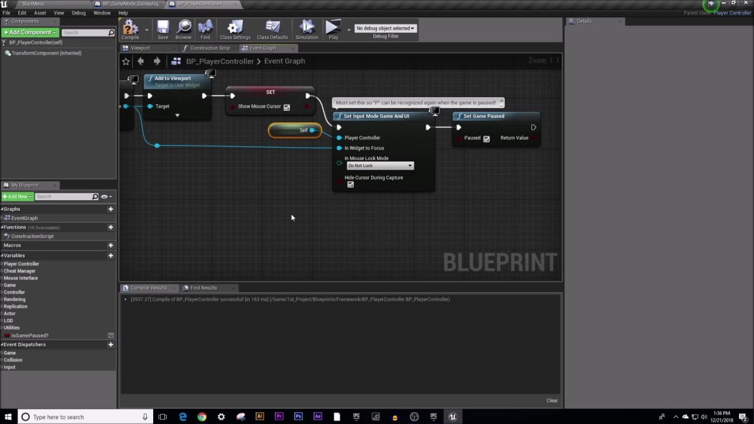The image size is (754, 424).
Task: Open Chrome from the taskbar
Action: (x=202, y=417)
